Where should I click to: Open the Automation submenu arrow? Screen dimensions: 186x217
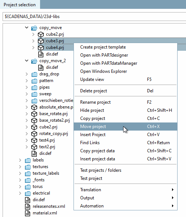point(173,206)
